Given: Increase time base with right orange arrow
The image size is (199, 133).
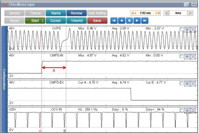Looking at the screenshot, I should point(190,13).
